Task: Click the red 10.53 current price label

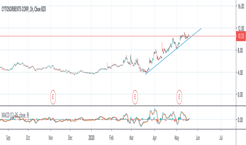Action: (x=241, y=36)
